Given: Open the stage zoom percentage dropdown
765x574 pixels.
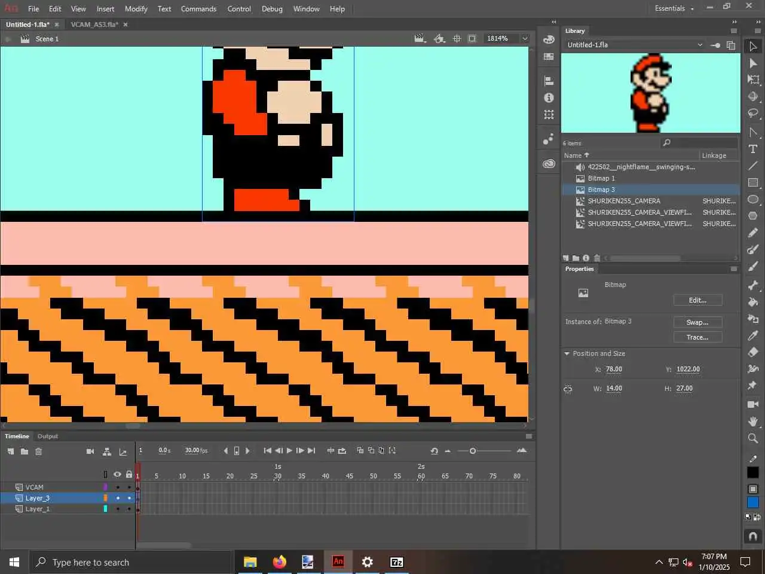Looking at the screenshot, I should [x=525, y=38].
